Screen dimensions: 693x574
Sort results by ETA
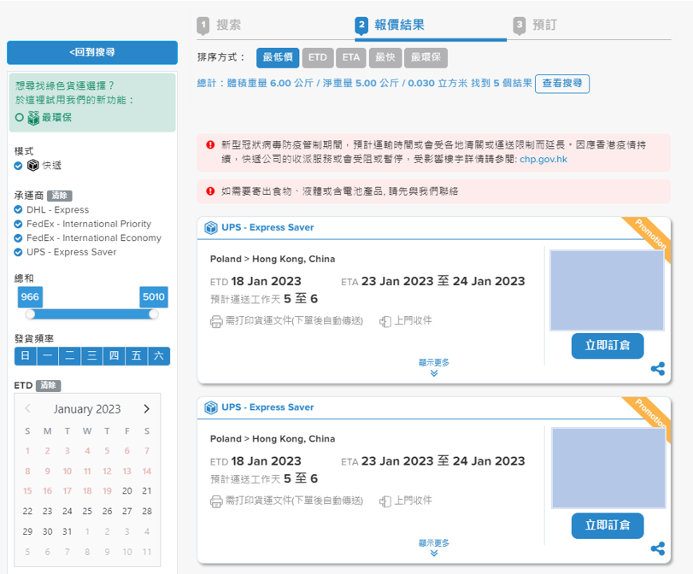coord(351,57)
